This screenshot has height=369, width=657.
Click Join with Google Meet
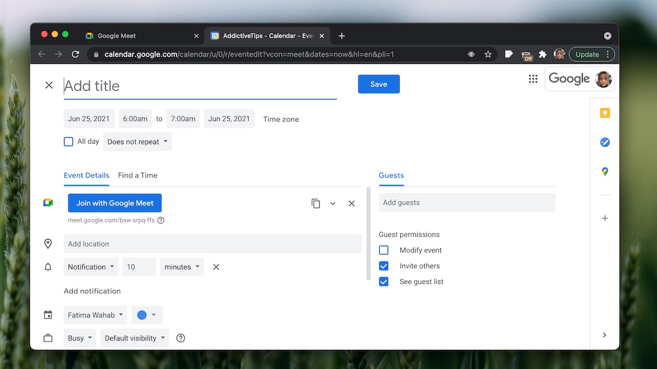pyautogui.click(x=115, y=203)
